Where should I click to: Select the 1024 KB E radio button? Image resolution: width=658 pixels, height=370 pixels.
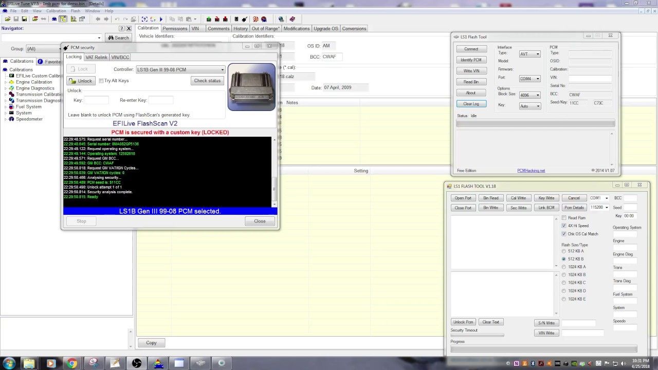pyautogui.click(x=564, y=299)
